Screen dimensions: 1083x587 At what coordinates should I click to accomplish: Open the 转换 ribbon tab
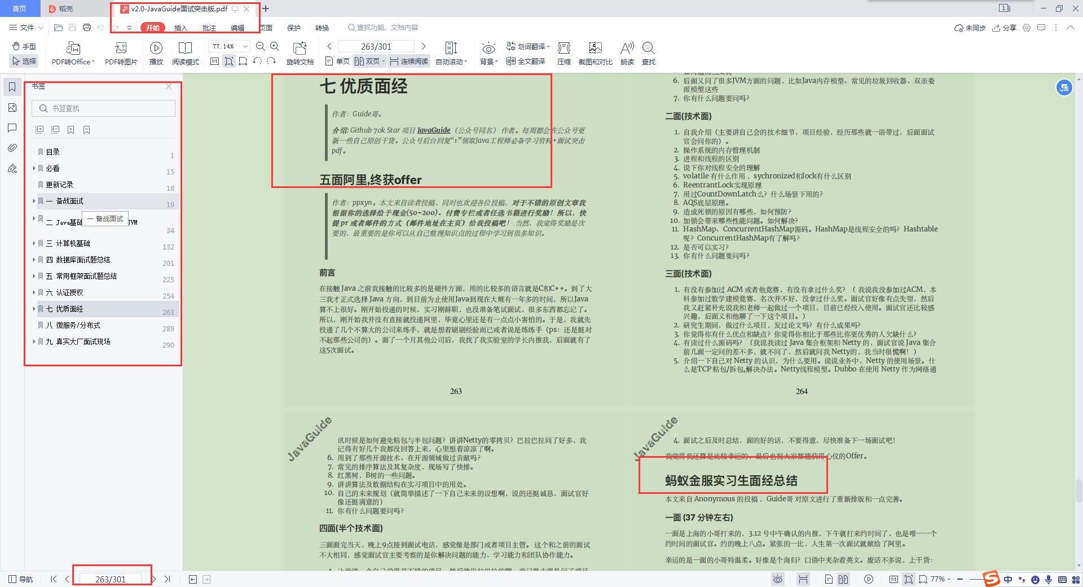pyautogui.click(x=322, y=28)
